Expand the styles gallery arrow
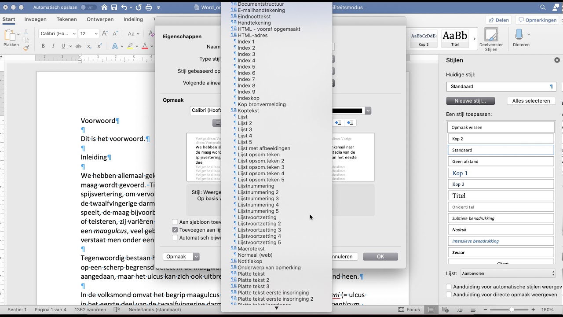 pos(474,39)
